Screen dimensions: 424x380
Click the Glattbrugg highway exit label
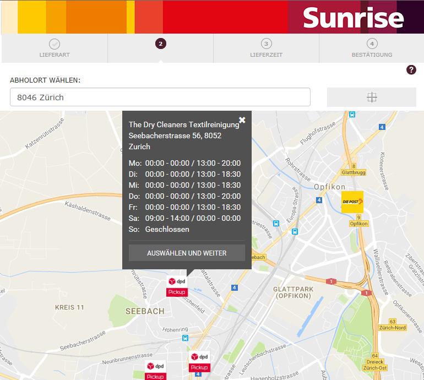coord(354,172)
